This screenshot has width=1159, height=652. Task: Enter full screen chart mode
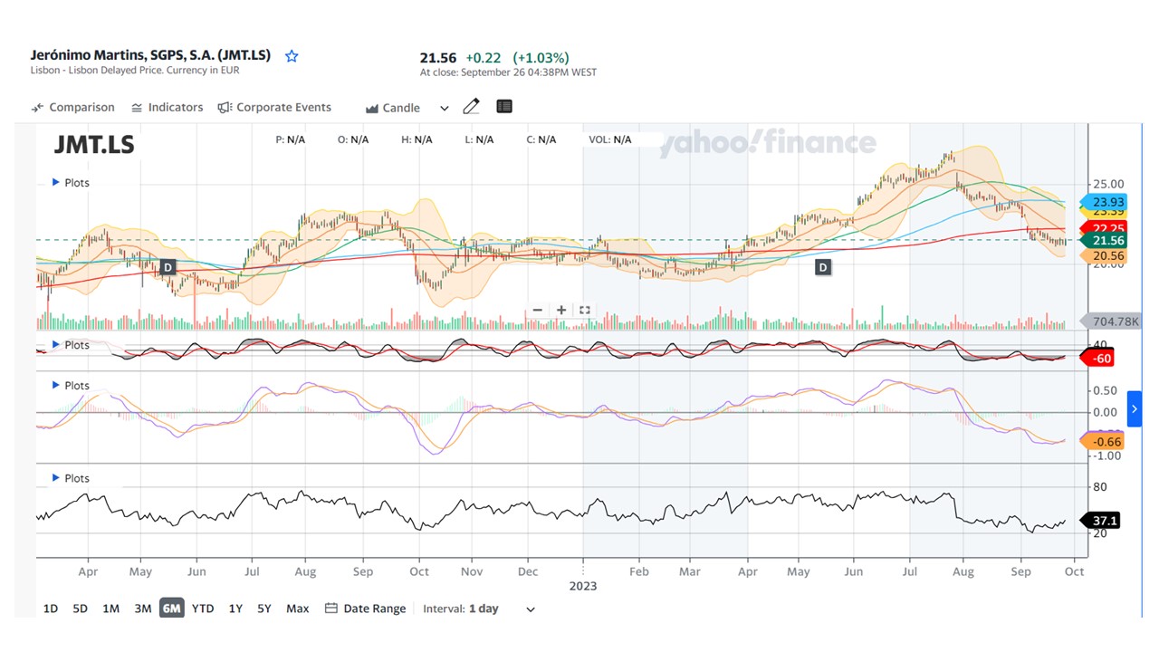585,310
